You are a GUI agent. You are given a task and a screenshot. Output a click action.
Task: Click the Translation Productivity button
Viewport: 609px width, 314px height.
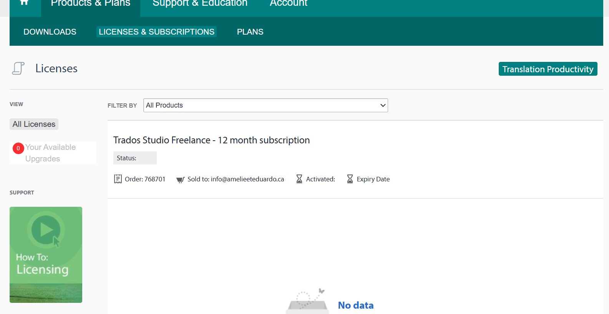point(548,69)
